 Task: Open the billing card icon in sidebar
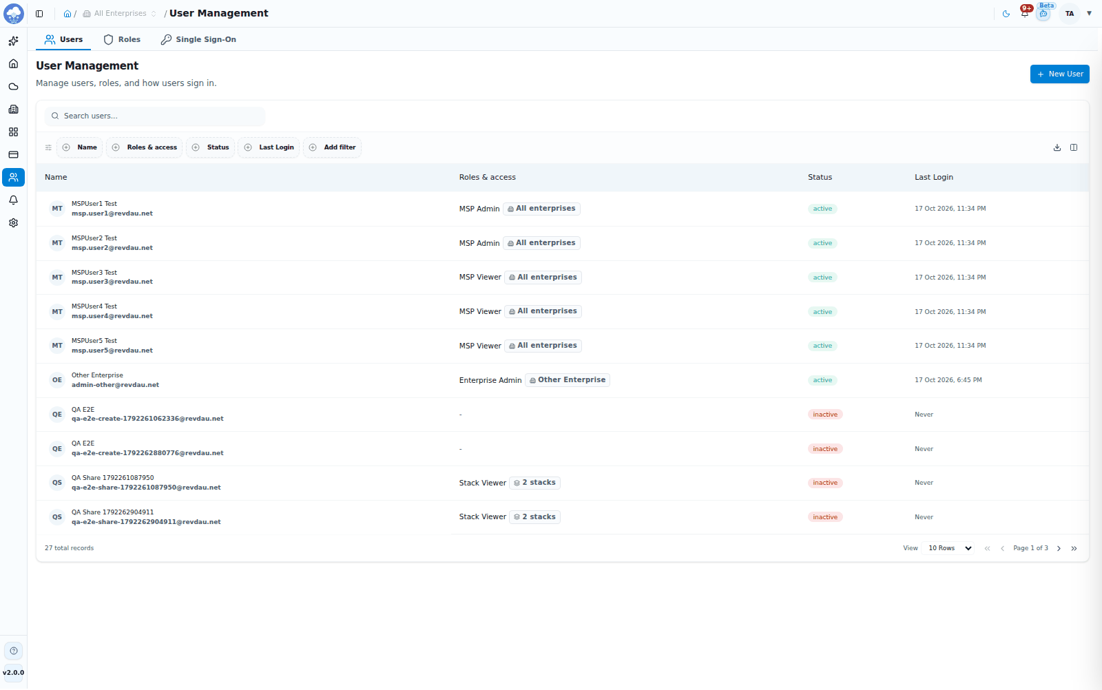coord(13,155)
